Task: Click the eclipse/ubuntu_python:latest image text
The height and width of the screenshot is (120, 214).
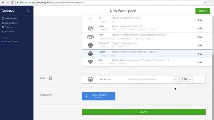Action: pyautogui.click(x=142, y=79)
